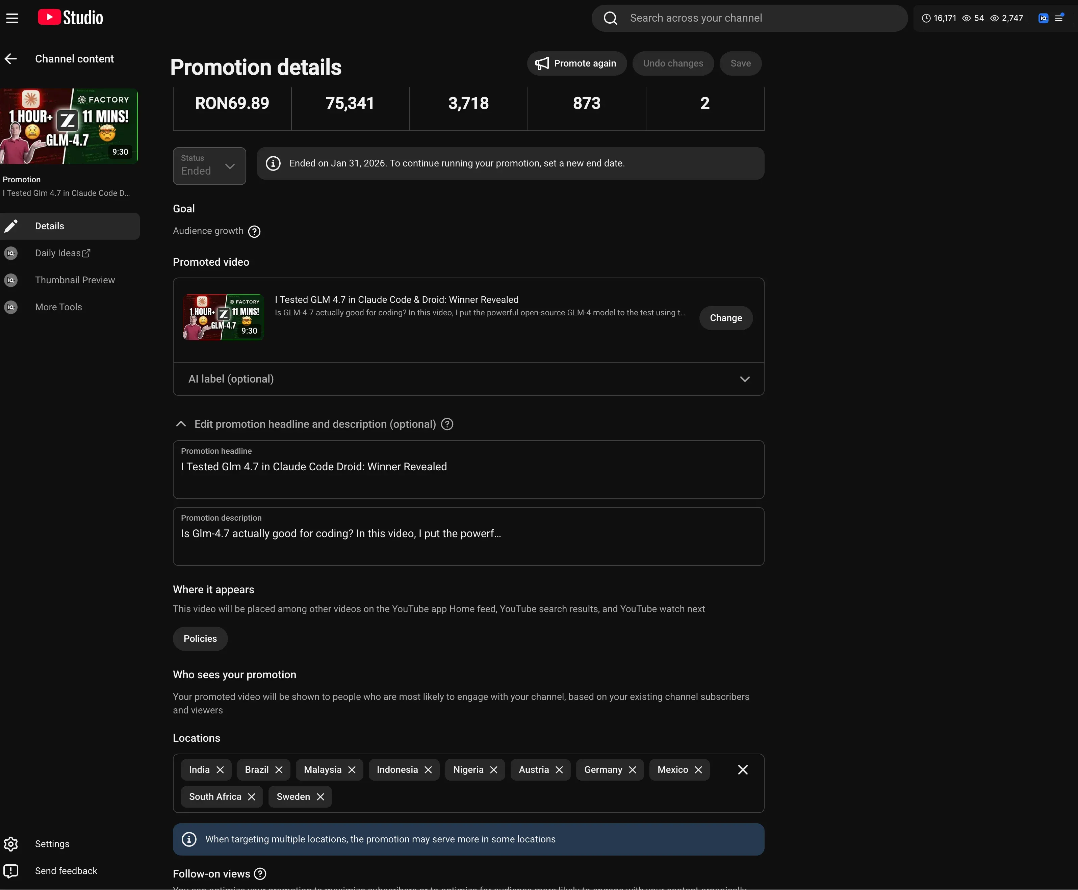Screen dimensions: 1078x890
Task: Show help for Audience growth goal
Action: point(254,232)
